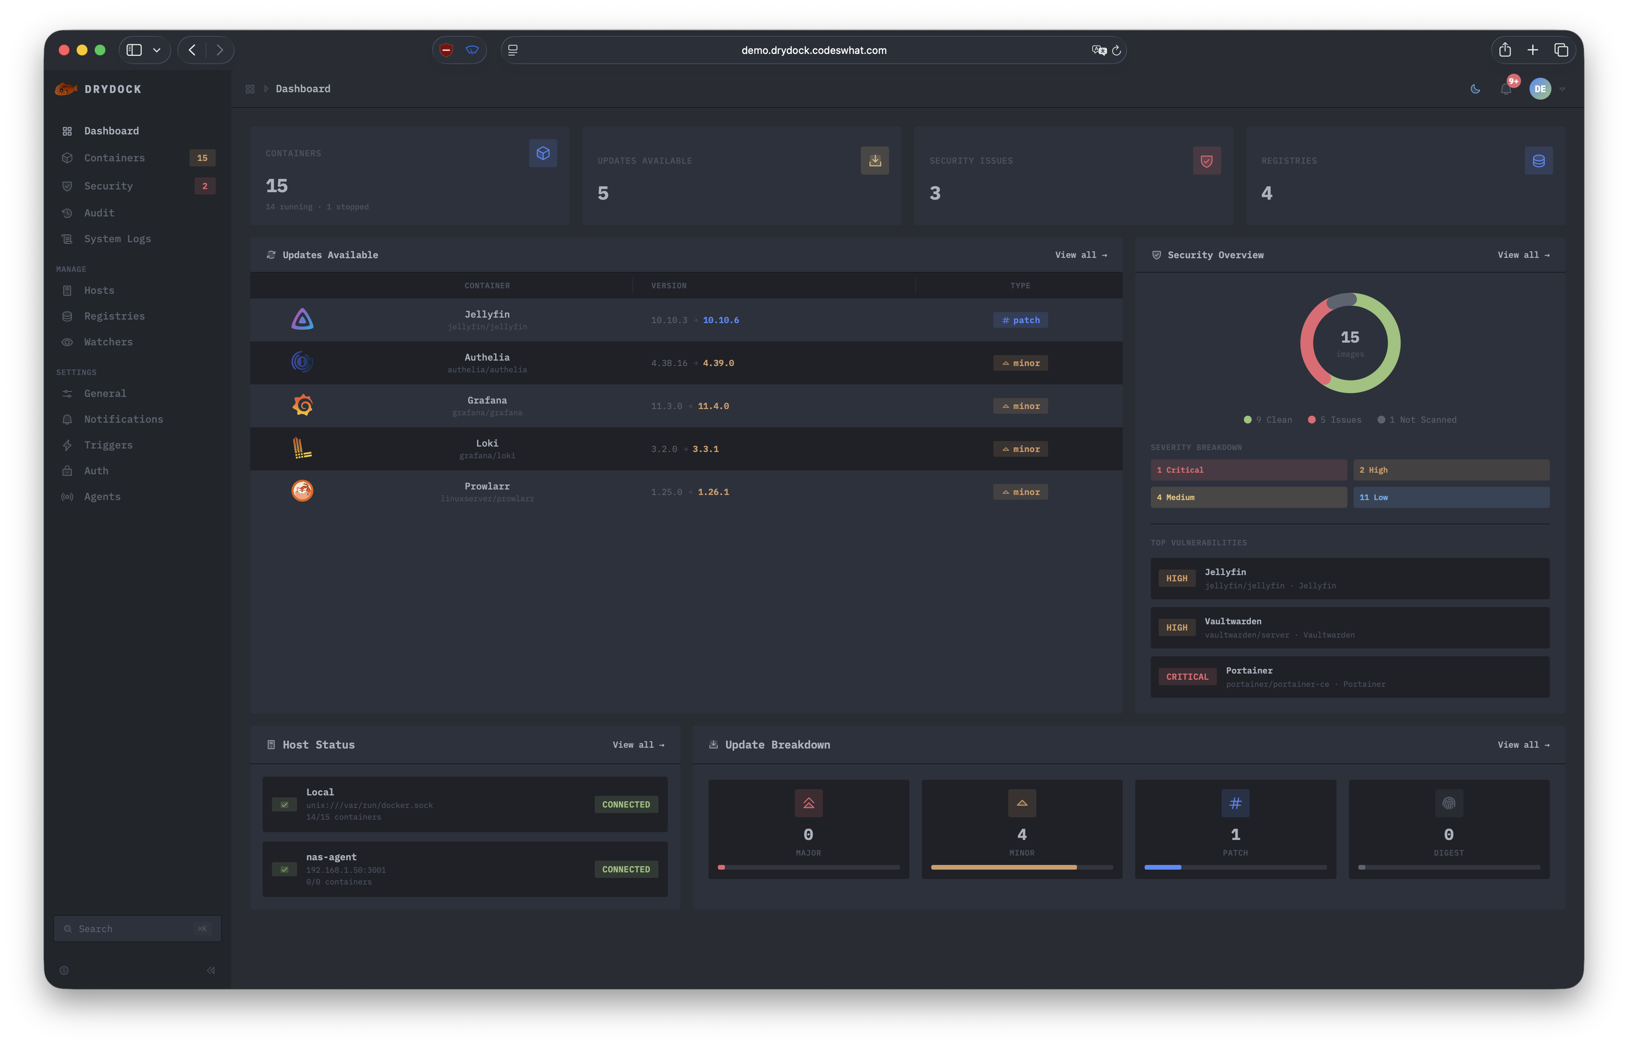Click View all in Security Overview
The image size is (1628, 1047).
[x=1524, y=255]
